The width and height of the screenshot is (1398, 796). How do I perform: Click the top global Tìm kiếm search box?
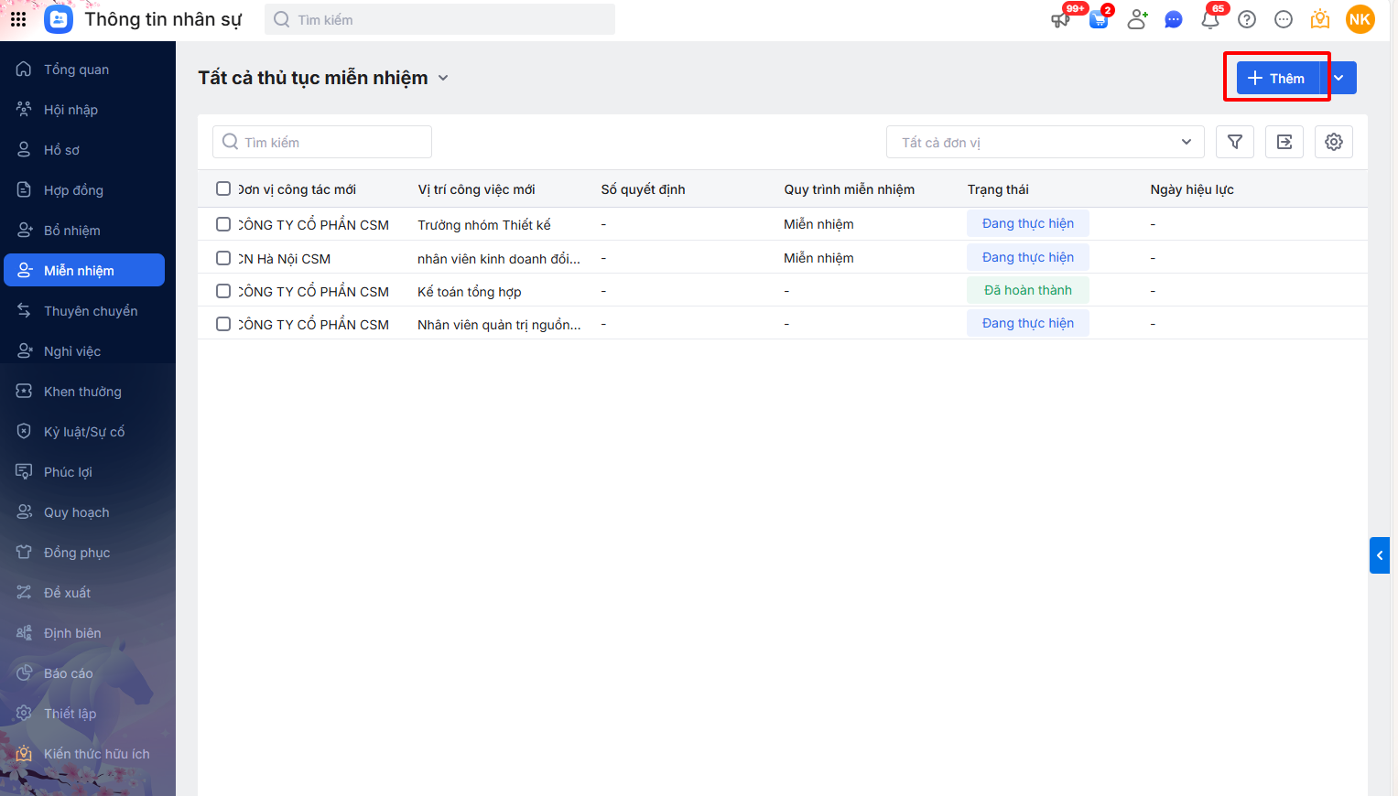pyautogui.click(x=439, y=19)
